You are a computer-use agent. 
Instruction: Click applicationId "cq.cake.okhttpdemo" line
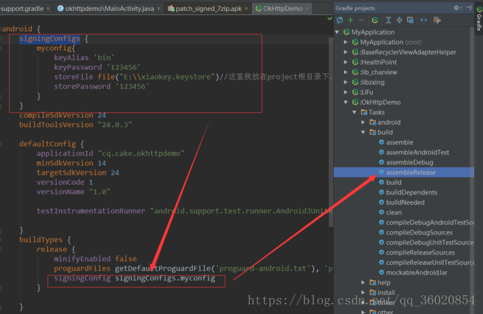[x=110, y=153]
